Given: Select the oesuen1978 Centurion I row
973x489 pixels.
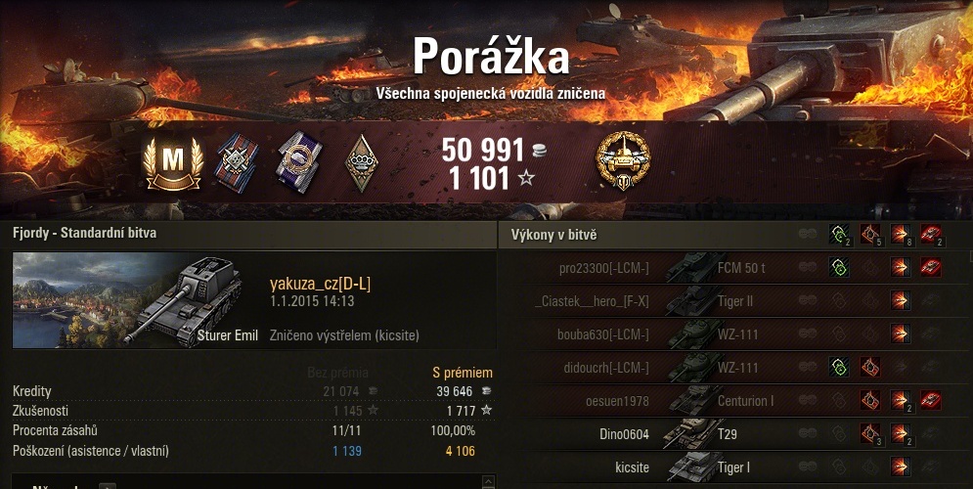Looking at the screenshot, I should pyautogui.click(x=735, y=400).
